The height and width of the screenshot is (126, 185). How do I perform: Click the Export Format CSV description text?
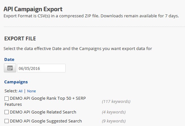[x=91, y=16]
